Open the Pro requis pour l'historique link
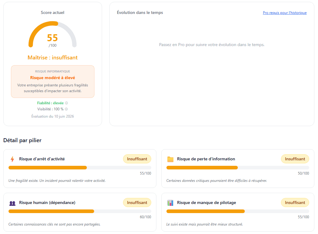This screenshot has width=318, height=234. (x=285, y=13)
